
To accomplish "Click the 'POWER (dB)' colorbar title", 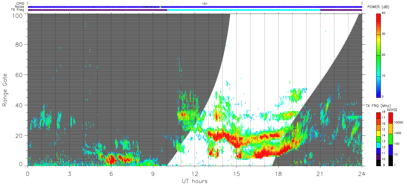I will [378, 7].
